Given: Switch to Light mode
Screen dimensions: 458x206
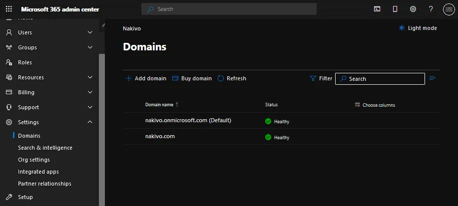Looking at the screenshot, I should (418, 28).
